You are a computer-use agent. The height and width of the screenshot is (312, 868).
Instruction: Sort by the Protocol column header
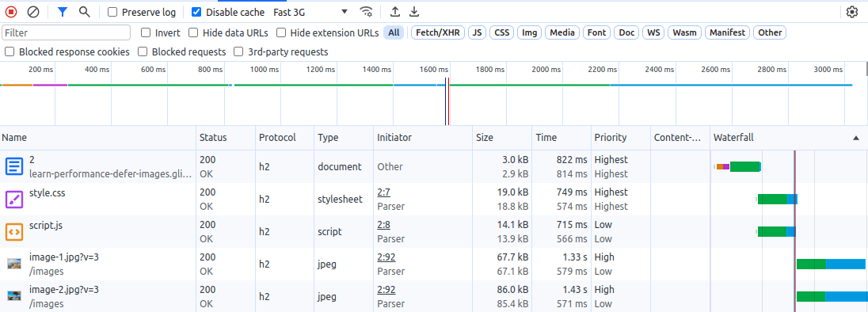point(285,138)
